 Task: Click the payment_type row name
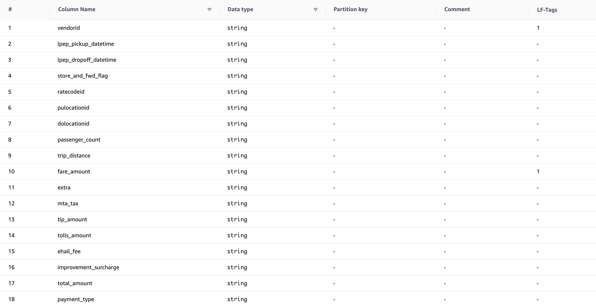76,299
